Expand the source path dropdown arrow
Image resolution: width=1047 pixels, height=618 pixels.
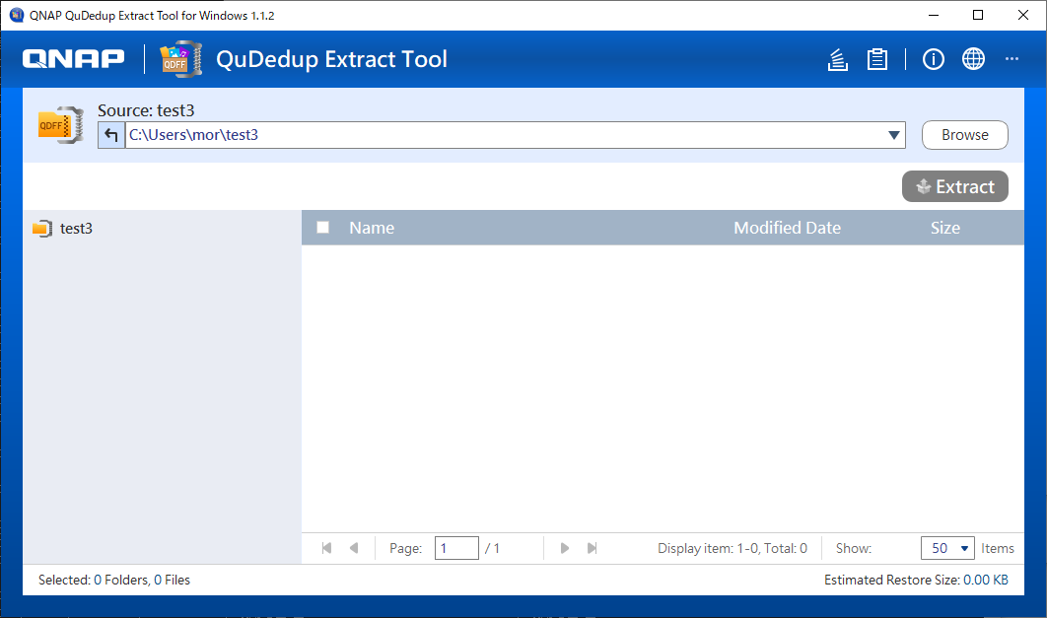[894, 135]
